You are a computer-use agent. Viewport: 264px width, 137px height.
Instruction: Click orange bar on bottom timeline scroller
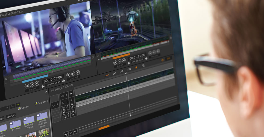click(x=104, y=128)
